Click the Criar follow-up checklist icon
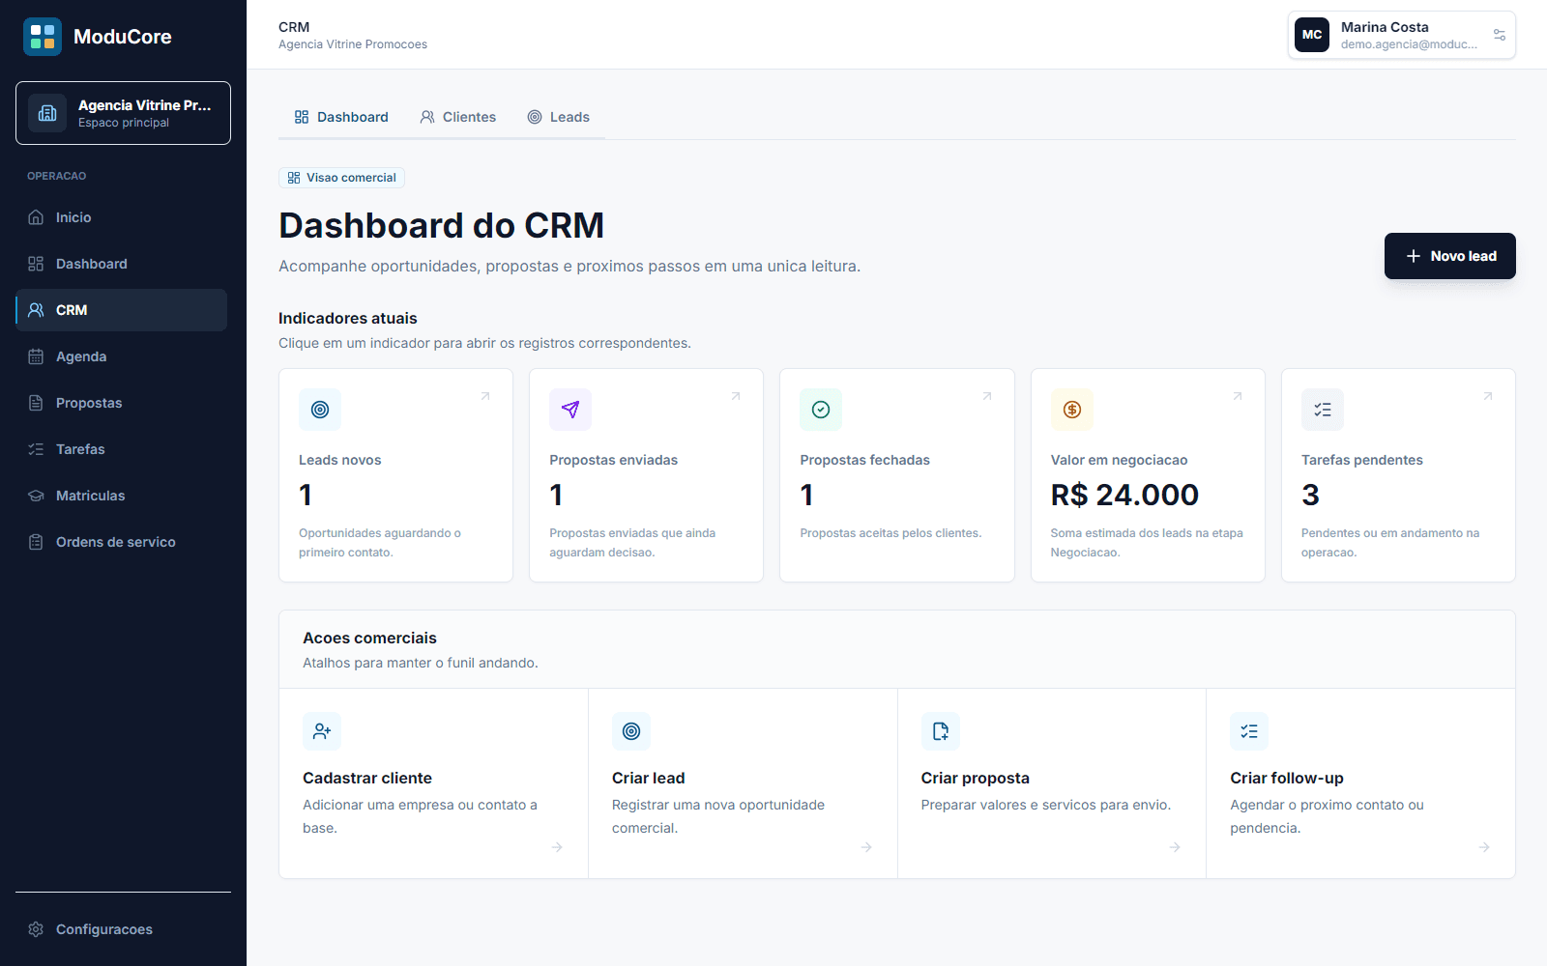This screenshot has width=1547, height=966. (x=1249, y=731)
